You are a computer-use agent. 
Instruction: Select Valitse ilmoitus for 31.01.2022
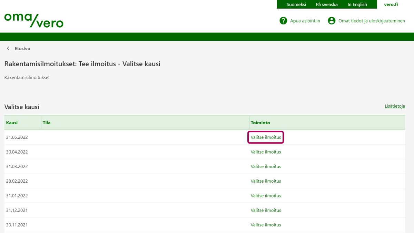pyautogui.click(x=266, y=196)
